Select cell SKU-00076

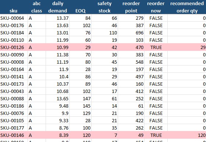tap(14, 113)
